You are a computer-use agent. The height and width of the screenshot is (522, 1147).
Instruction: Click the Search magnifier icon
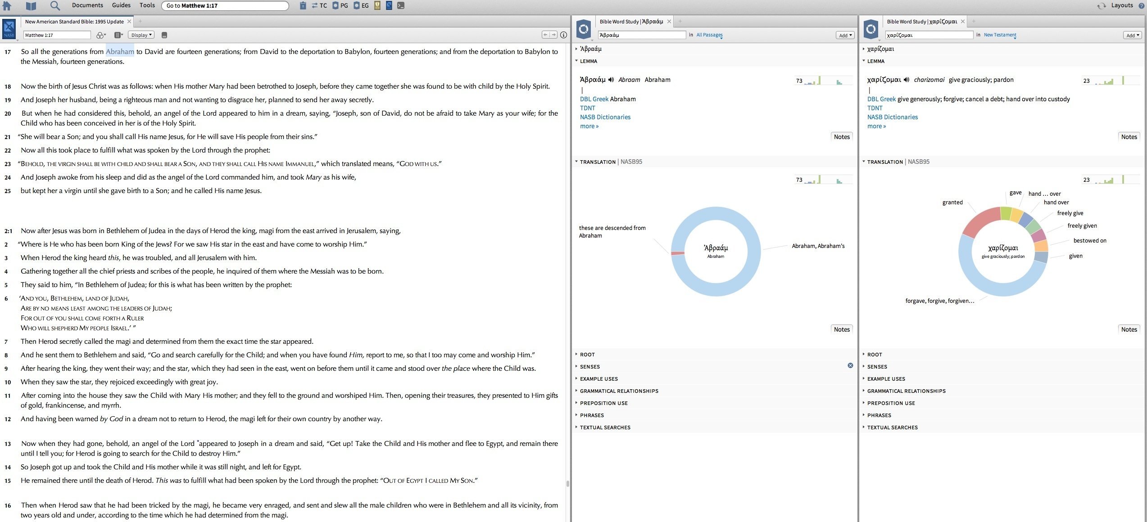(x=55, y=6)
